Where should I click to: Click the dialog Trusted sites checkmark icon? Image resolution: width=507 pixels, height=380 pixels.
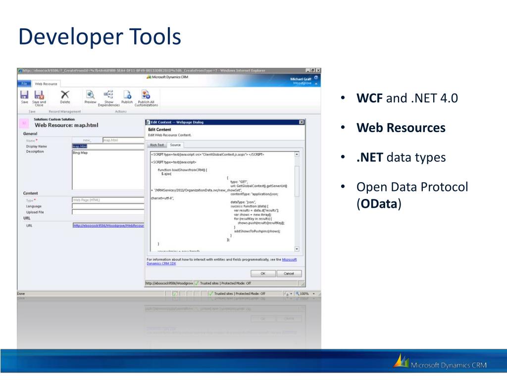click(x=197, y=284)
